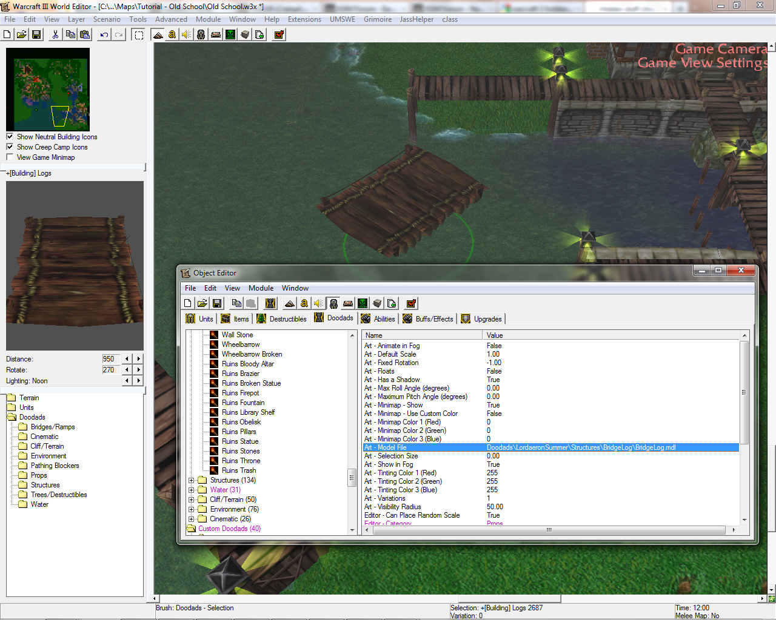Viewport: 776px width, 620px height.
Task: Click the new custom doodad tower icon
Action: 270,303
